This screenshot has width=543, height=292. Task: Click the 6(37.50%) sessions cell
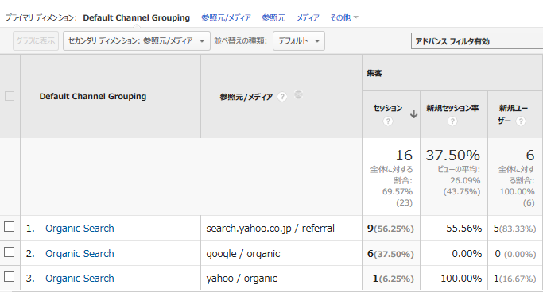point(390,254)
